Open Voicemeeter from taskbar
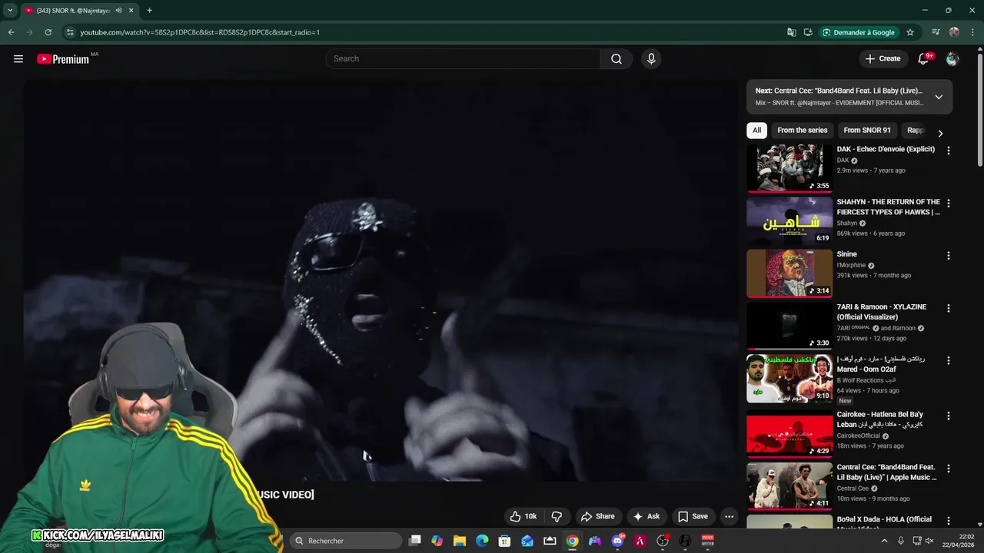 pos(707,541)
